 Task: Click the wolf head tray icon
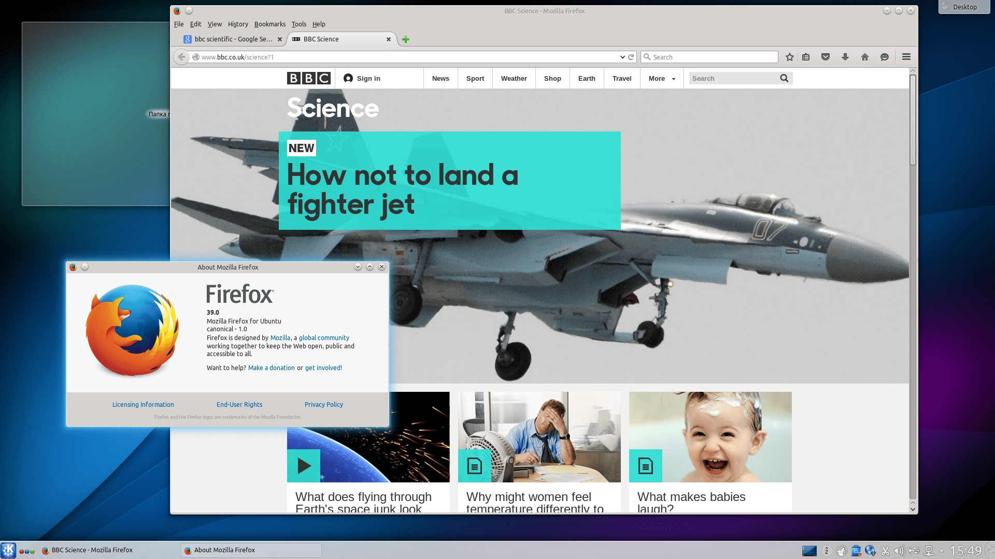click(842, 551)
